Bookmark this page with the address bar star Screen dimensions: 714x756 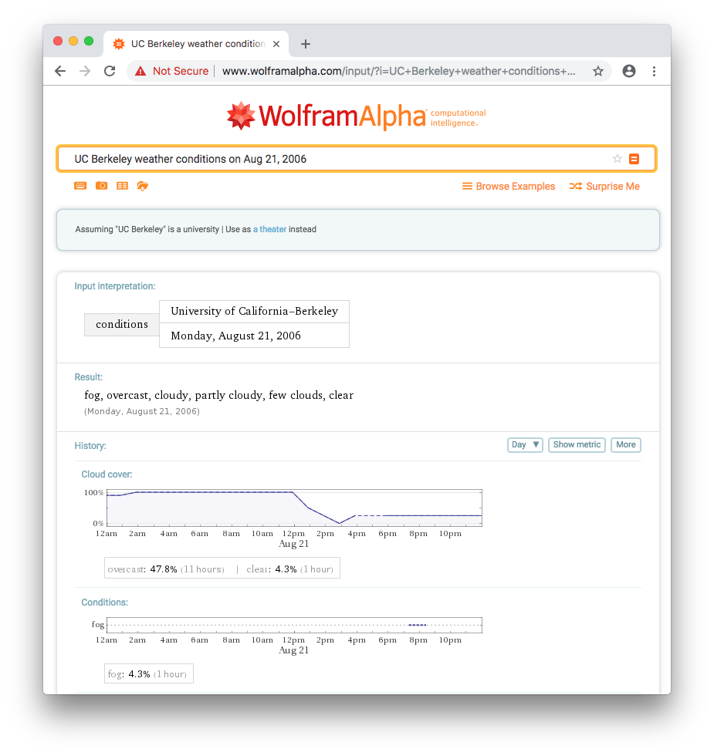(598, 71)
